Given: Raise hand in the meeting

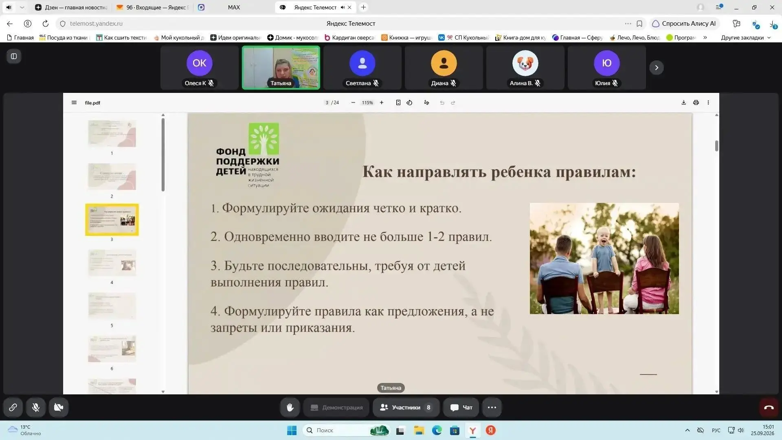Looking at the screenshot, I should 290,407.
